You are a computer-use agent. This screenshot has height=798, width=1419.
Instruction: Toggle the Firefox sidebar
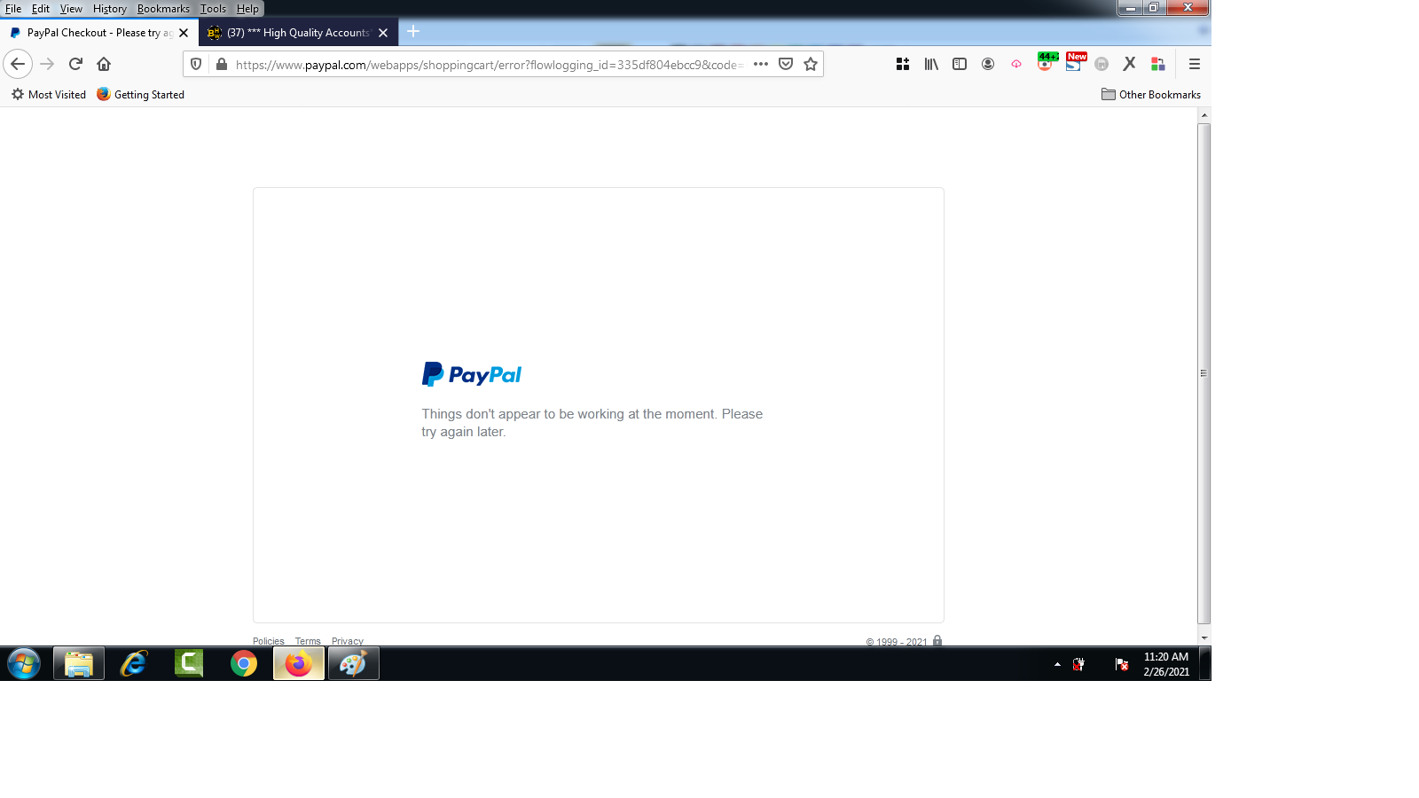(960, 64)
